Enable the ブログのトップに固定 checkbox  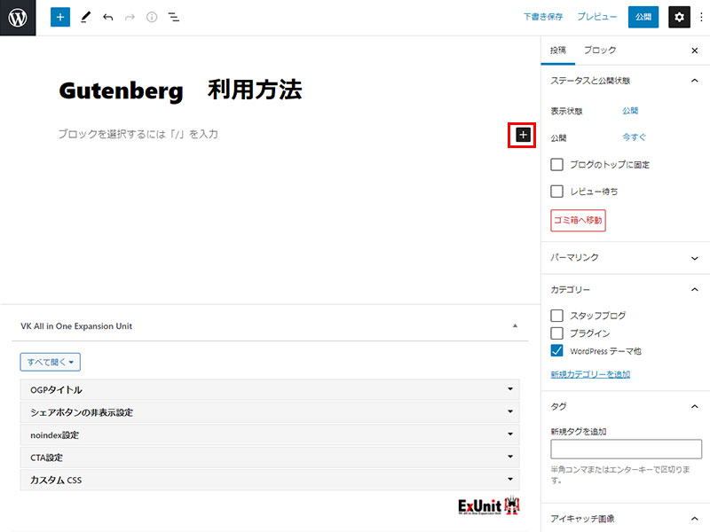[557, 165]
